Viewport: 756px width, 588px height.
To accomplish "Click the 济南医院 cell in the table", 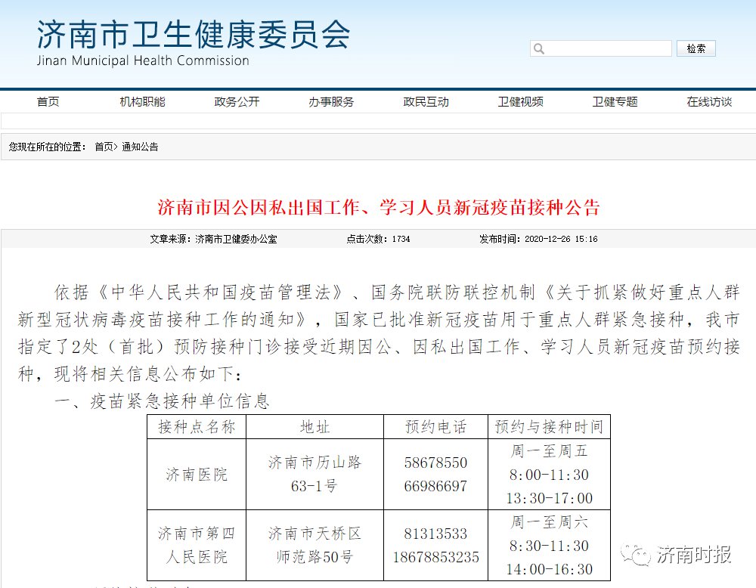I will 197,475.
